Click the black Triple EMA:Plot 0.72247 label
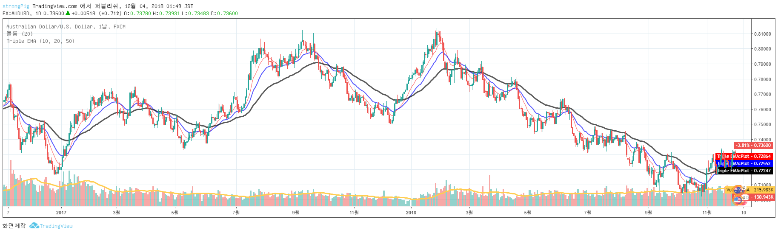This screenshot has height=233, width=778. pyautogui.click(x=744, y=171)
